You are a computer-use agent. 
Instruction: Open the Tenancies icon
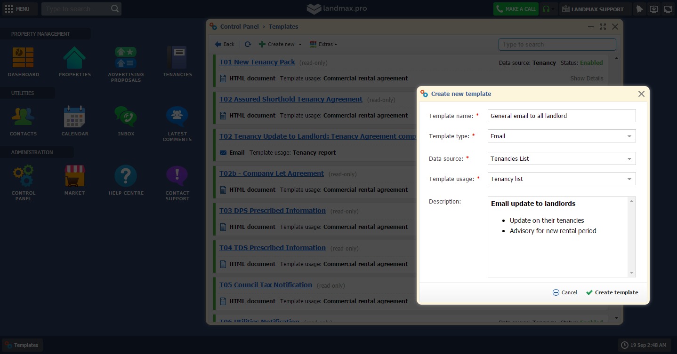pyautogui.click(x=177, y=58)
